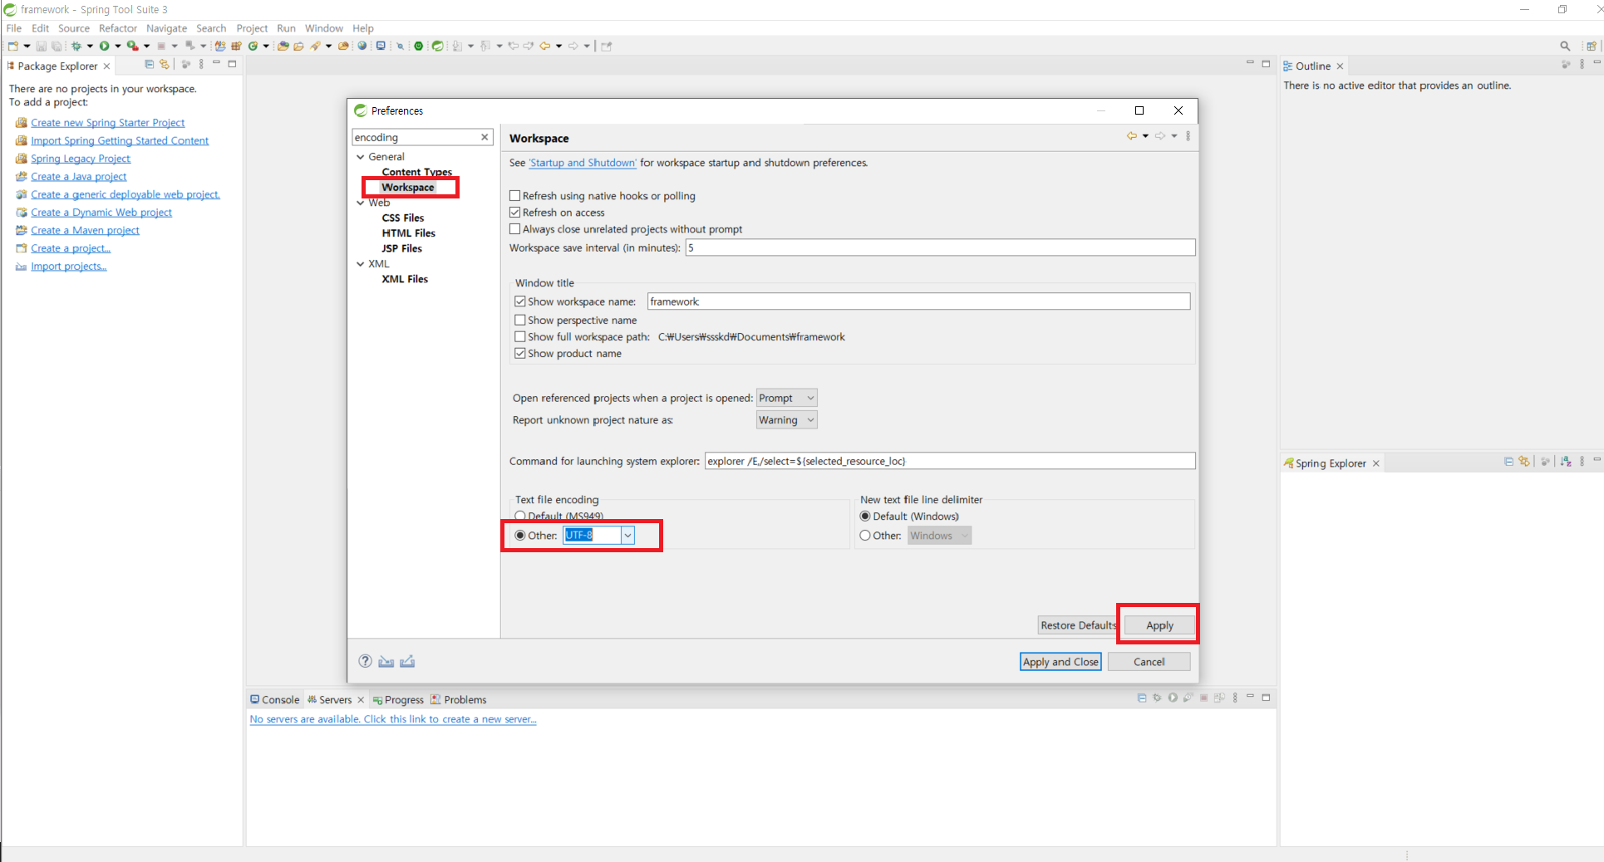1604x862 pixels.
Task: Click the export preferences icon
Action: pos(407,661)
